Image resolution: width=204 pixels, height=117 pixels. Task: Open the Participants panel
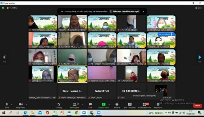coord(74,105)
